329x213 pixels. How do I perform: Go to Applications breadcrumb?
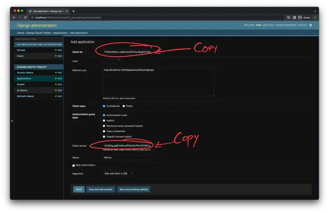[x=60, y=33]
